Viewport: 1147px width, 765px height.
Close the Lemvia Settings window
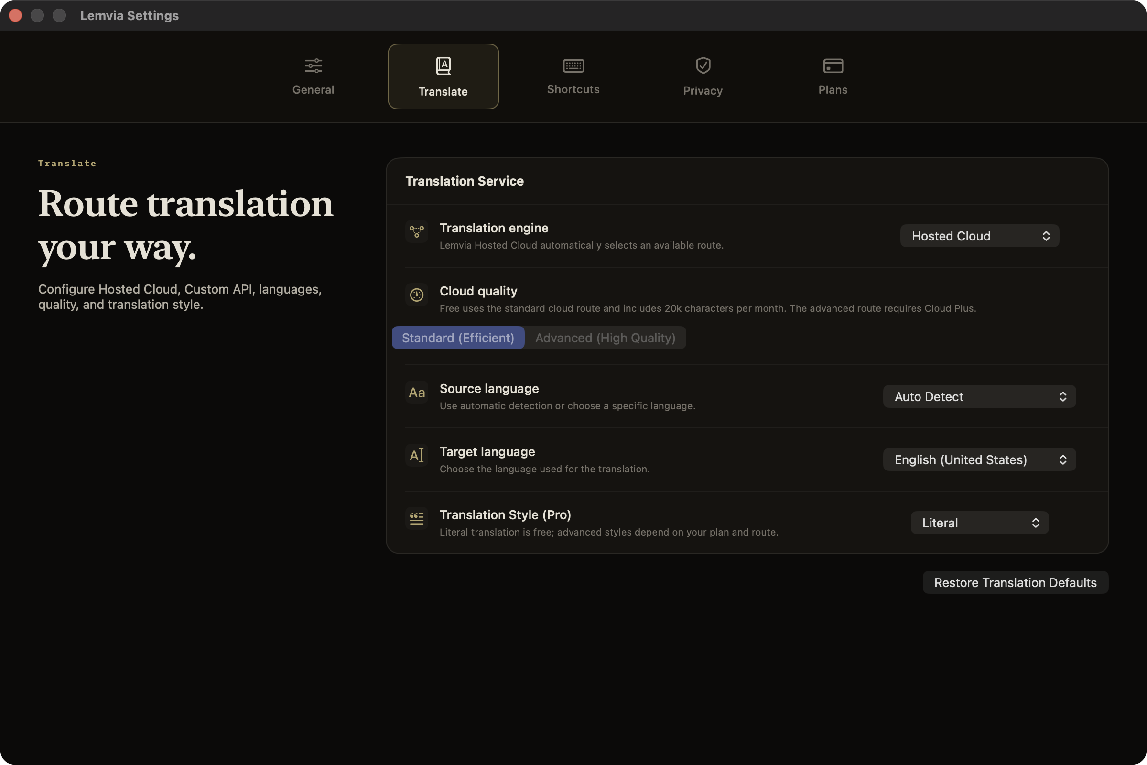(16, 16)
